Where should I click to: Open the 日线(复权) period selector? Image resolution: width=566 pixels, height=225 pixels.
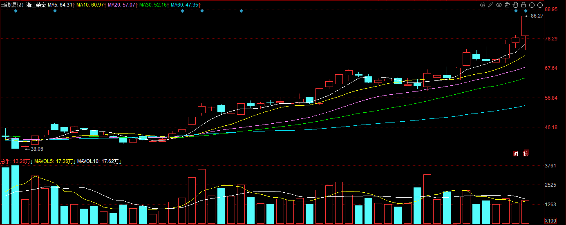pos(12,5)
